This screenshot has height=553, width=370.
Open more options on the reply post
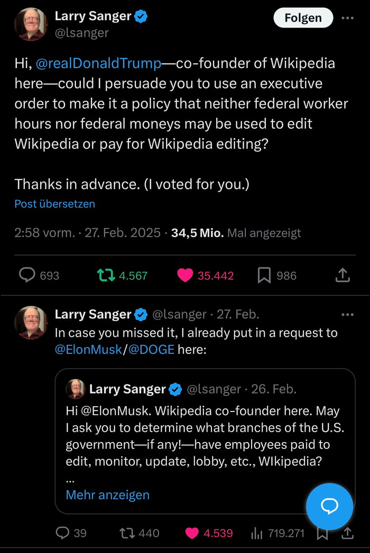pyautogui.click(x=347, y=314)
